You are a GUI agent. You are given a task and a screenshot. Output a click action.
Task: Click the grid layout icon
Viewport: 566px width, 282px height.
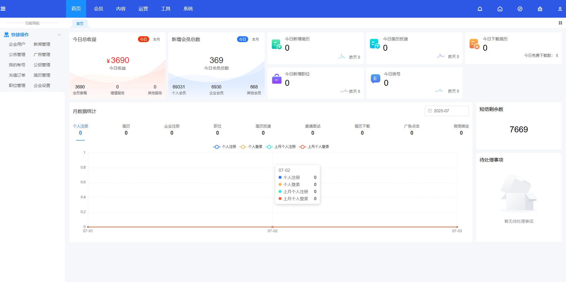560,23
